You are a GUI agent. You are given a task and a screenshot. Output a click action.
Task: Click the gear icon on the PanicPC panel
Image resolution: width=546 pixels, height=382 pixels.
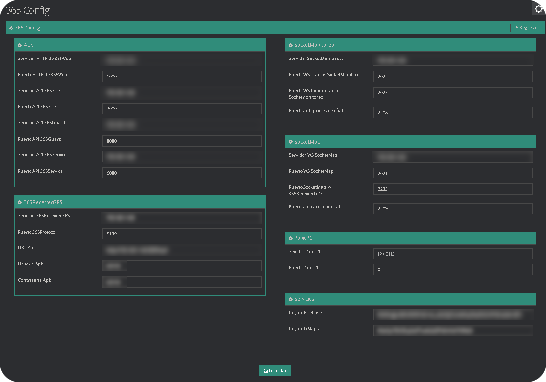click(x=291, y=237)
